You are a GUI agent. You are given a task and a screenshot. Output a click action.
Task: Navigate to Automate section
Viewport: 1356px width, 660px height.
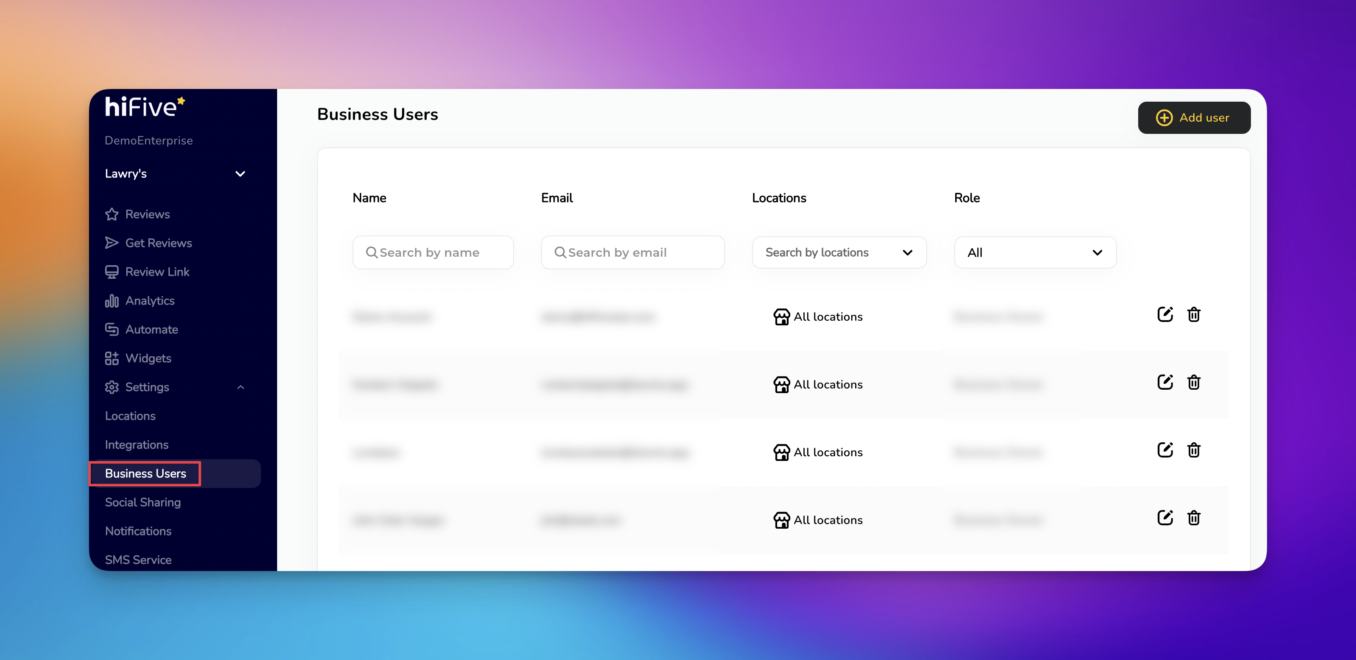tap(151, 330)
